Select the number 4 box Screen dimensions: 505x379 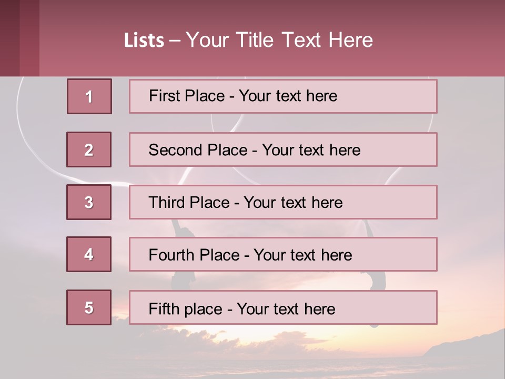click(89, 254)
